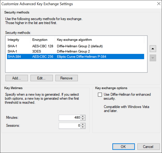Open Edit... for the selected security method
Viewport: 162px width, 153px height.
(42, 78)
